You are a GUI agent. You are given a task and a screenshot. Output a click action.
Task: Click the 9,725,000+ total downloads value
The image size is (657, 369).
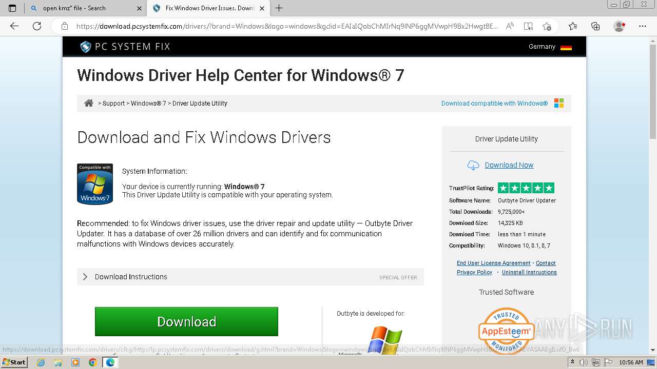511,212
